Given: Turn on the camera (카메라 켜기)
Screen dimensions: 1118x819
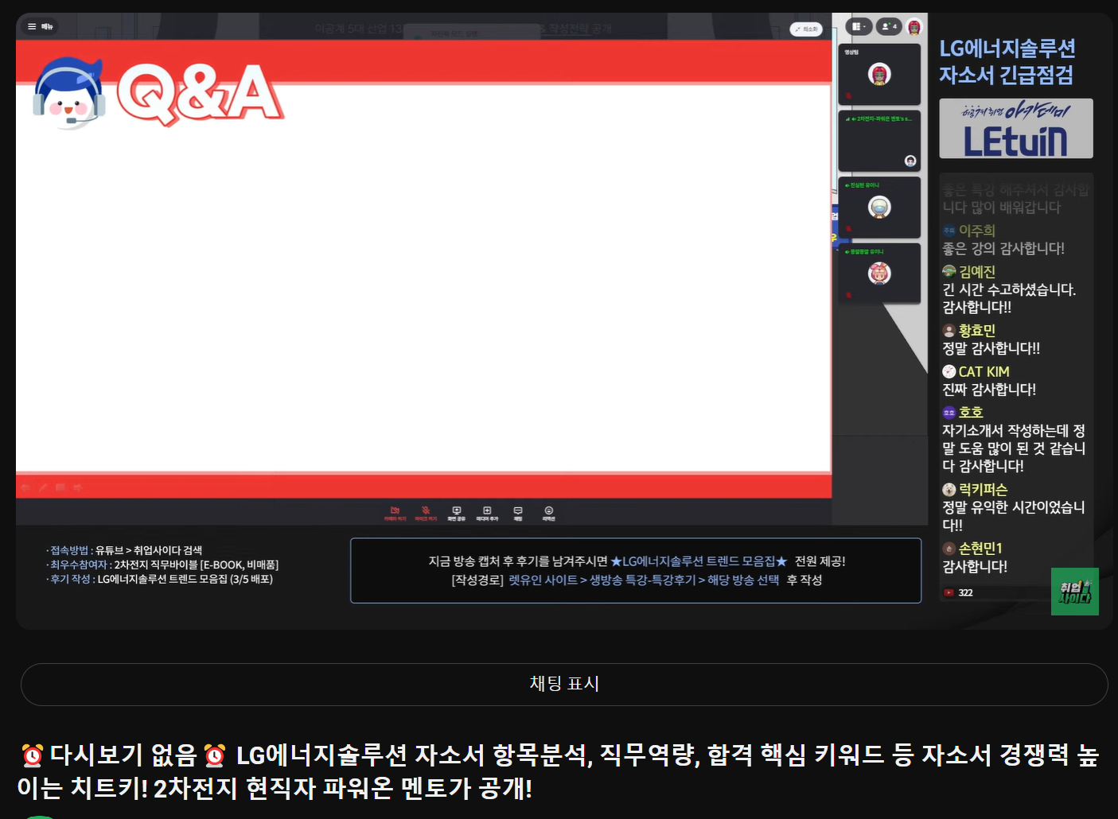Looking at the screenshot, I should pyautogui.click(x=395, y=514).
